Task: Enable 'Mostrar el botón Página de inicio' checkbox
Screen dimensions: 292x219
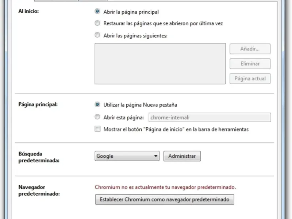Action: [97, 129]
